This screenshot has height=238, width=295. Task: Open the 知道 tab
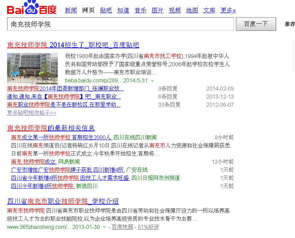[x=123, y=10]
